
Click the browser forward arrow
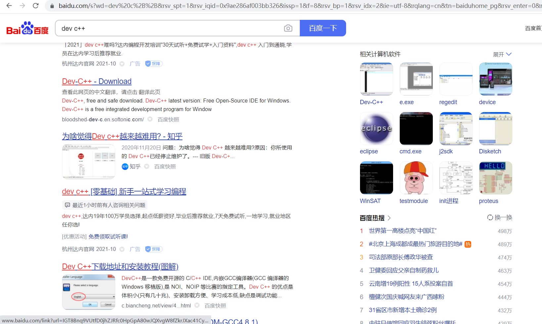pos(22,6)
